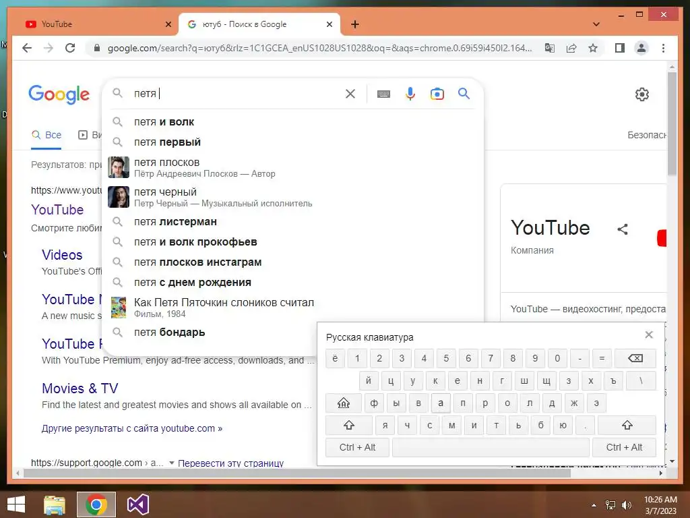Viewport: 690px width, 518px height.
Task: Close the Google search tab
Action: point(329,24)
